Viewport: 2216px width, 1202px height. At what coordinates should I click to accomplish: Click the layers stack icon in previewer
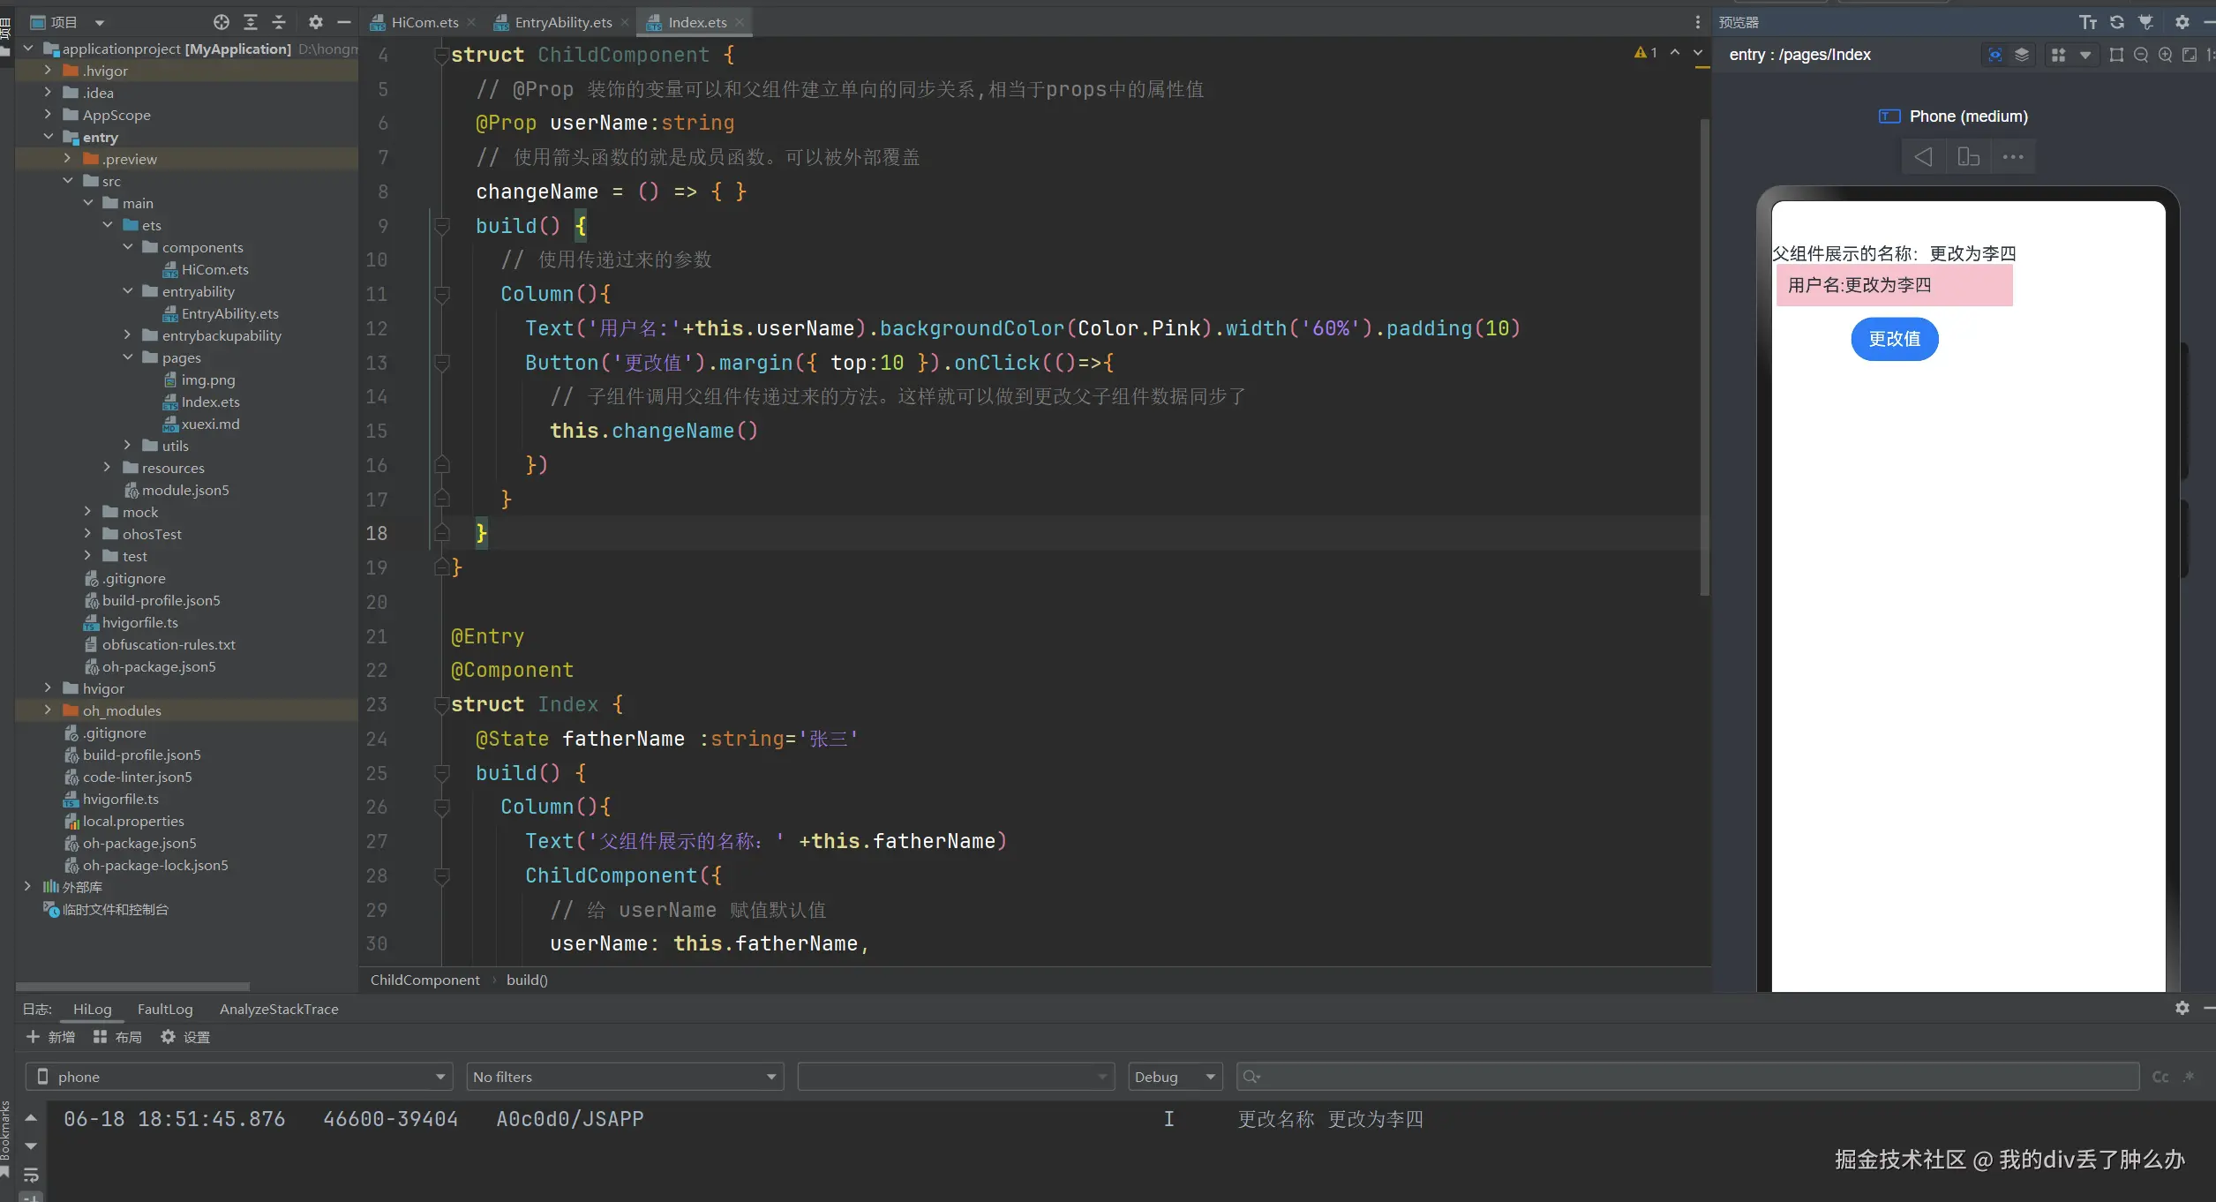pyautogui.click(x=2021, y=55)
